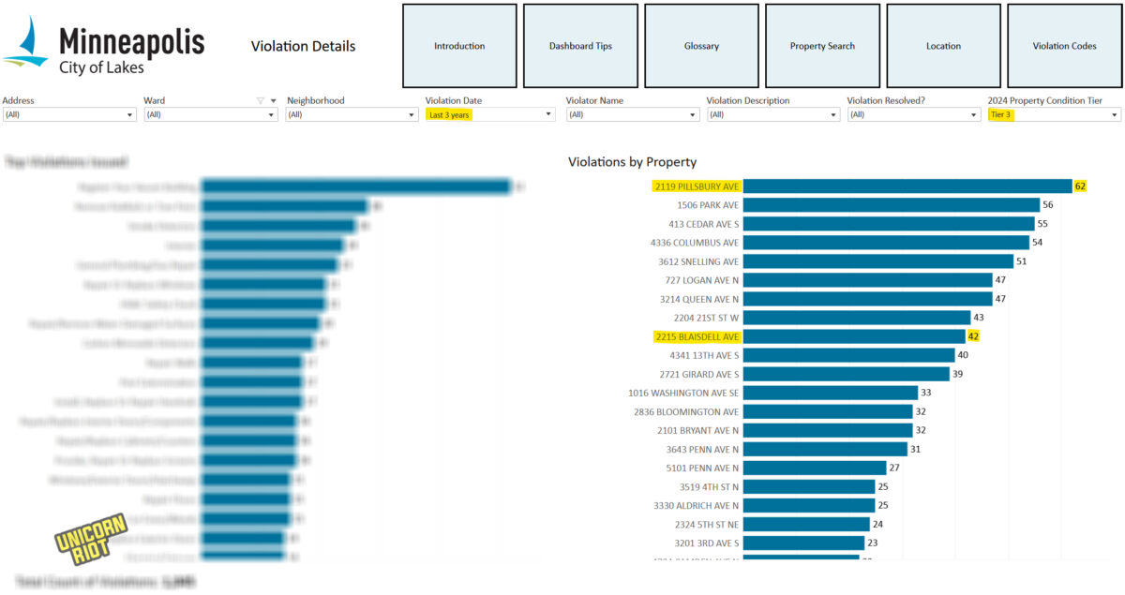The height and width of the screenshot is (595, 1125).
Task: Click the filter funnel icon next to Ward
Action: (x=261, y=100)
